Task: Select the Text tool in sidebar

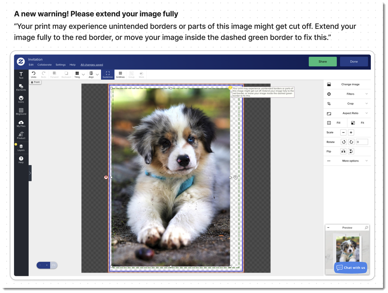Action: coord(21,75)
